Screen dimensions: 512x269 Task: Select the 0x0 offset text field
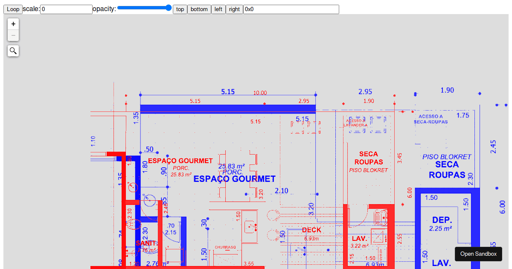(290, 9)
